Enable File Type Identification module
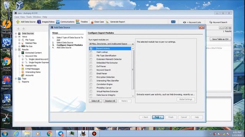Image resolution: width=245 pixels, height=137 pixels. 91,56
